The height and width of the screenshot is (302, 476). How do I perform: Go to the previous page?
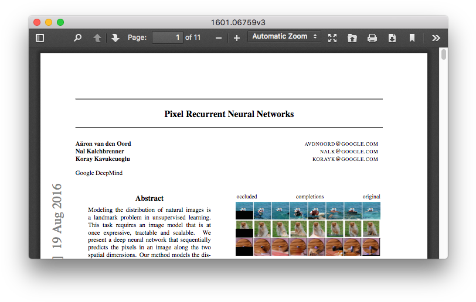click(97, 38)
